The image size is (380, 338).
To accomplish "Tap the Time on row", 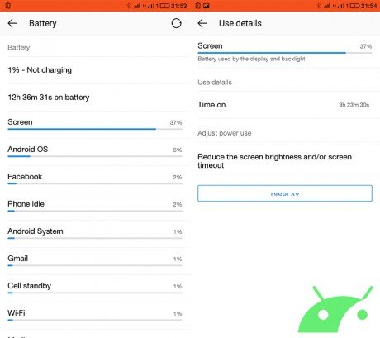I will point(285,105).
